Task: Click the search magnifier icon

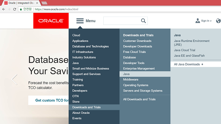Action: coord(143,21)
